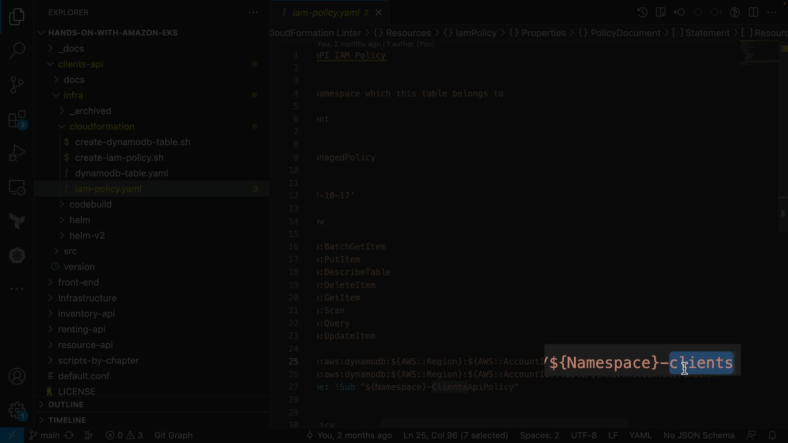Expand the OUTLINE section
The height and width of the screenshot is (443, 788).
point(66,404)
